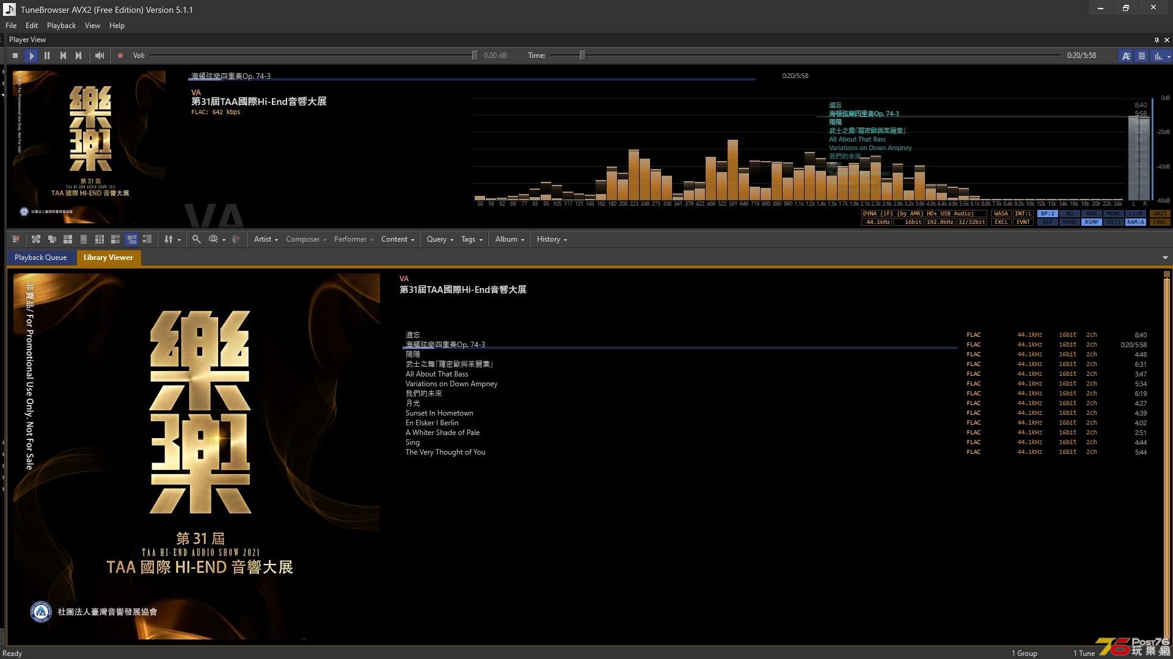Toggle the RSMP resampling indicator
This screenshot has height=659, width=1173.
1092,222
